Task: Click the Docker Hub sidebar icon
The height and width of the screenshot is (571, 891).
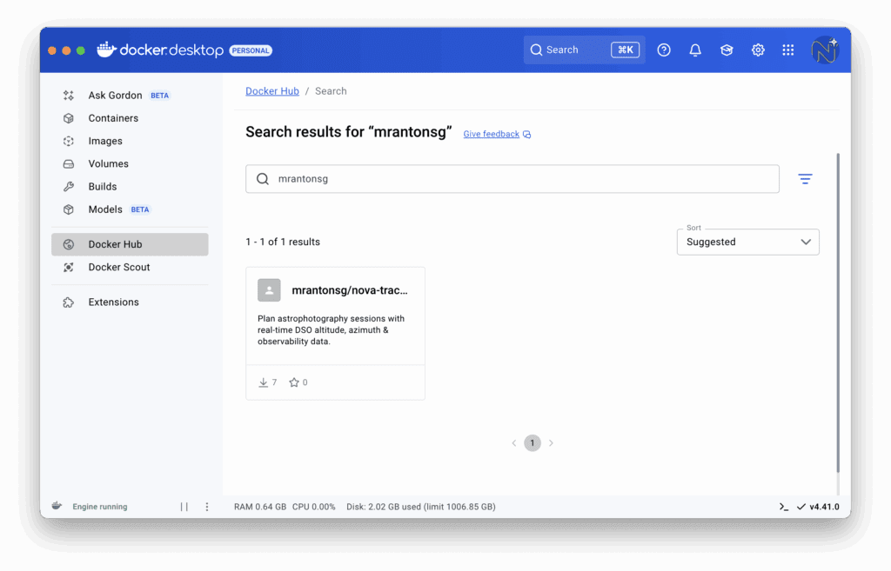Action: tap(68, 244)
